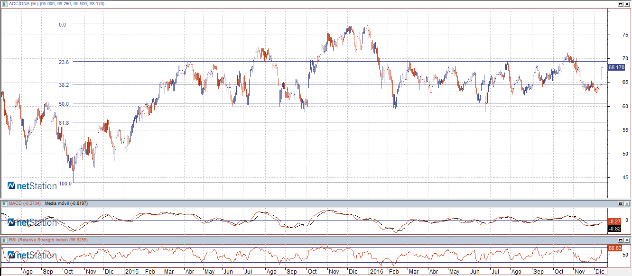Click the ACCIONA price panel chart icon
This screenshot has height=276, width=632.
click(x=4, y=4)
